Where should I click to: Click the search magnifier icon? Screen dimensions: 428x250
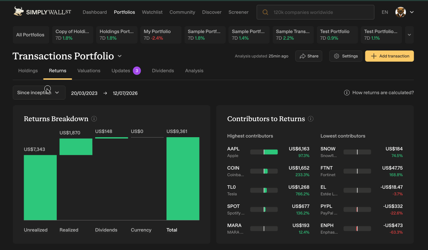tap(265, 12)
